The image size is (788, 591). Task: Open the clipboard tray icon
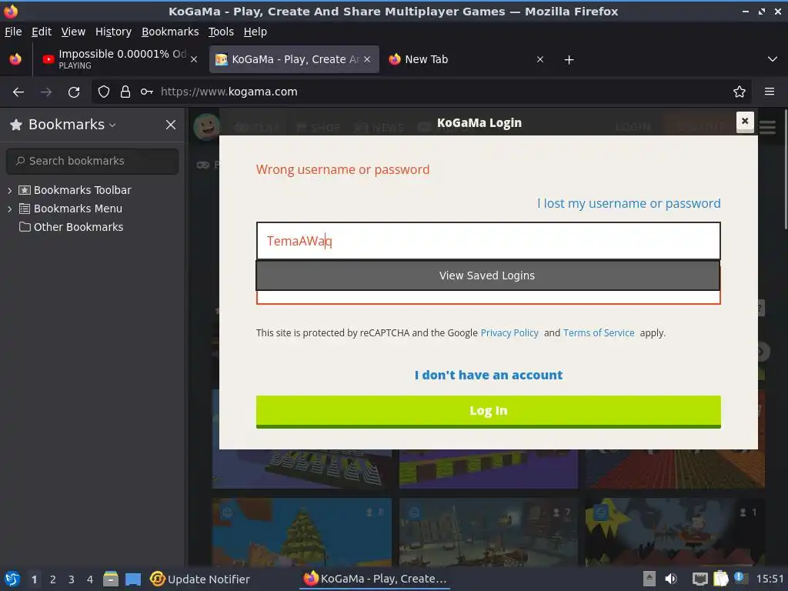click(x=720, y=579)
